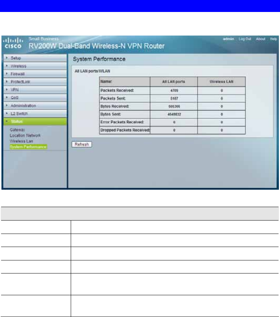Viewport: 280px width, 317px height.
Task: Open the Wireless menu
Action: tap(35, 66)
